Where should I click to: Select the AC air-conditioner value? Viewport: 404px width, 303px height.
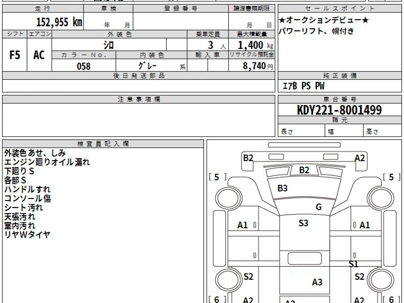(x=39, y=55)
